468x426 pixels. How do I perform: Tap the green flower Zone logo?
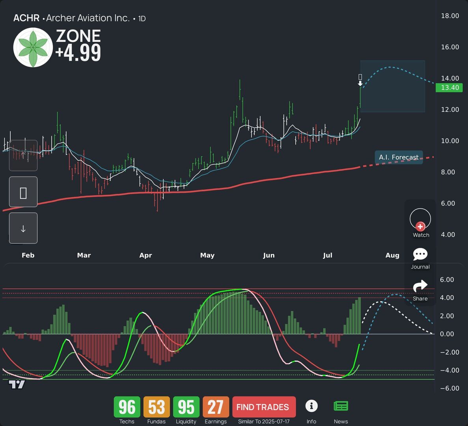(33, 47)
